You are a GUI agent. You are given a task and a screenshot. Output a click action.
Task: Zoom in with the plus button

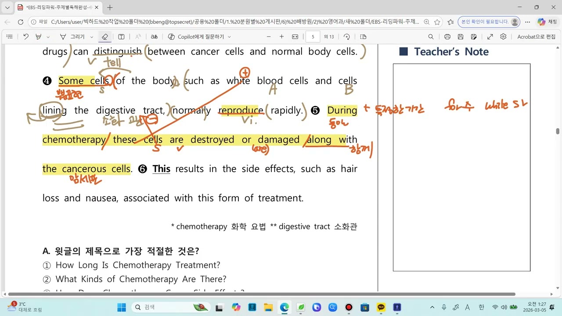coord(282,37)
